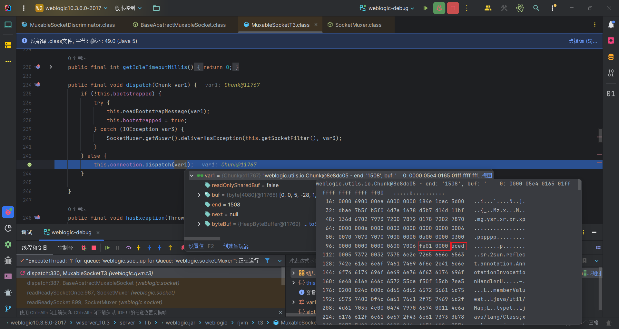Open Profiler tool window icon in left sidebar
Image resolution: width=619 pixels, height=329 pixels.
[8, 228]
